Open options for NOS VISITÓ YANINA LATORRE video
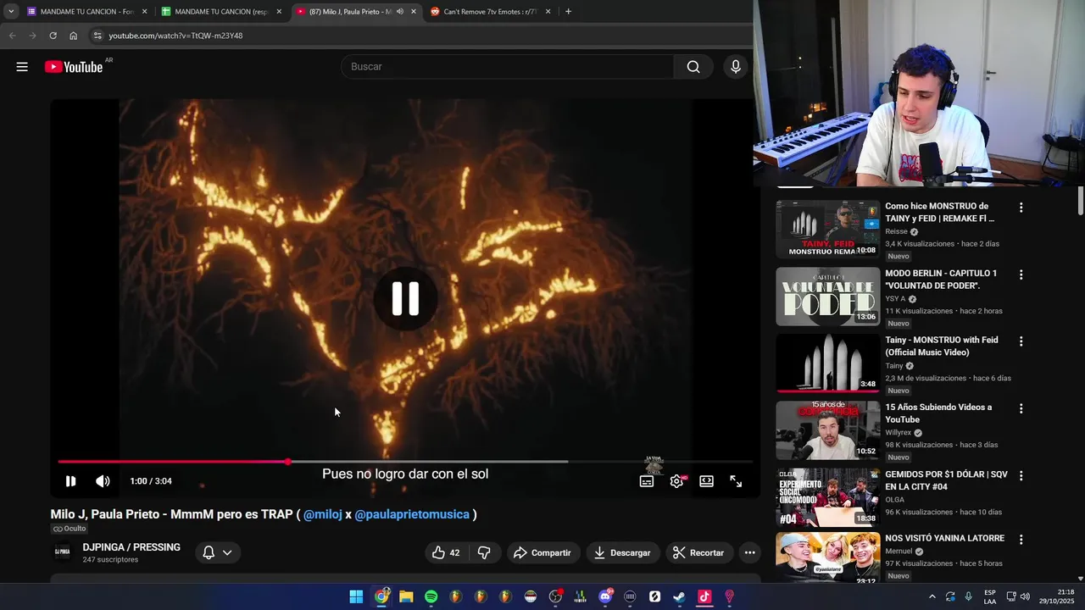The height and width of the screenshot is (610, 1085). coord(1021,540)
